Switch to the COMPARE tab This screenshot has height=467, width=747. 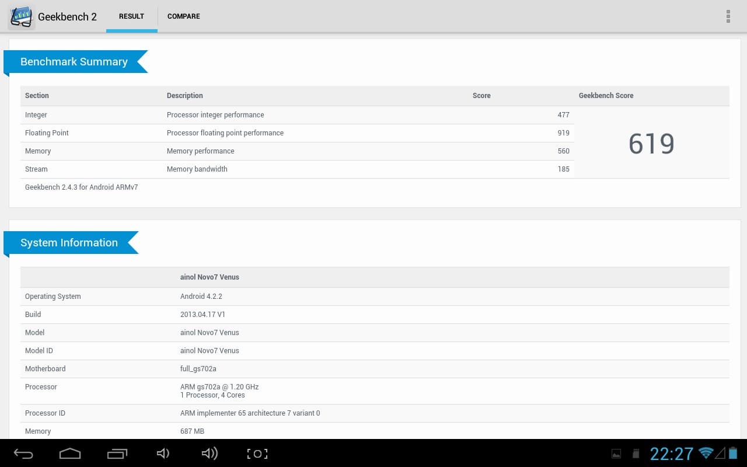tap(184, 16)
